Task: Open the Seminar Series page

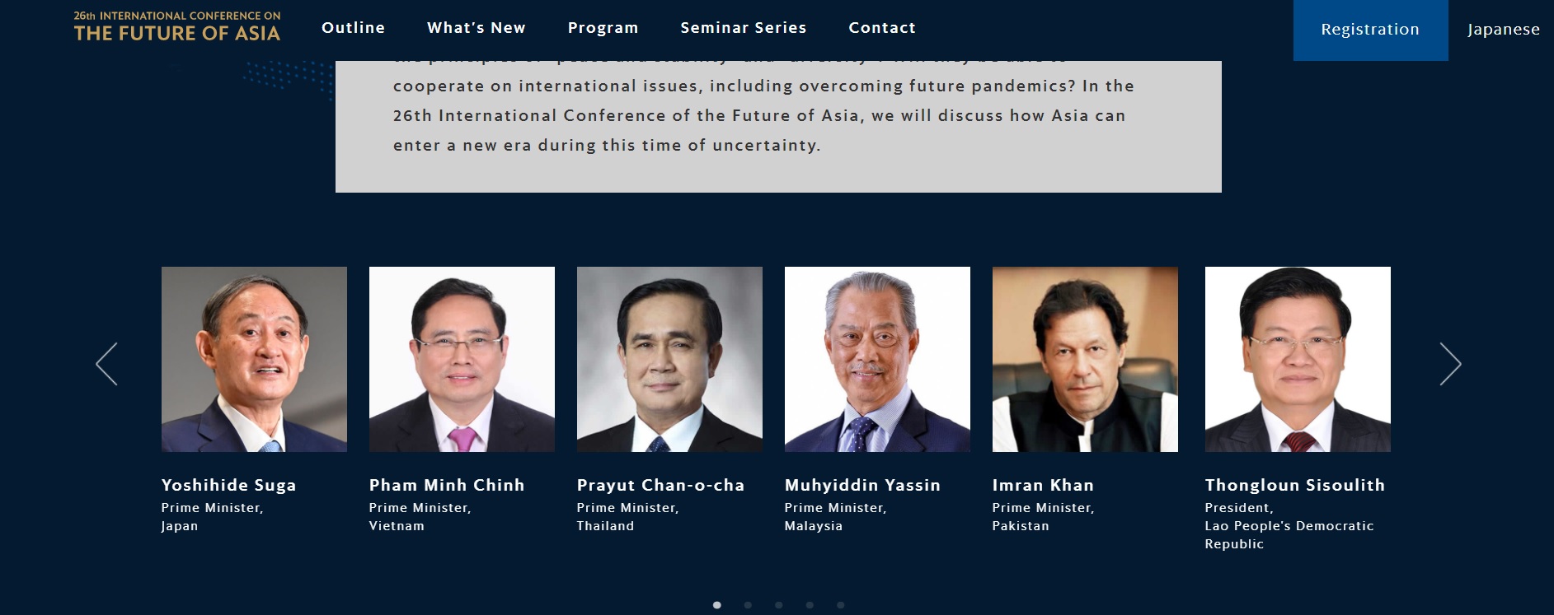Action: [x=743, y=28]
